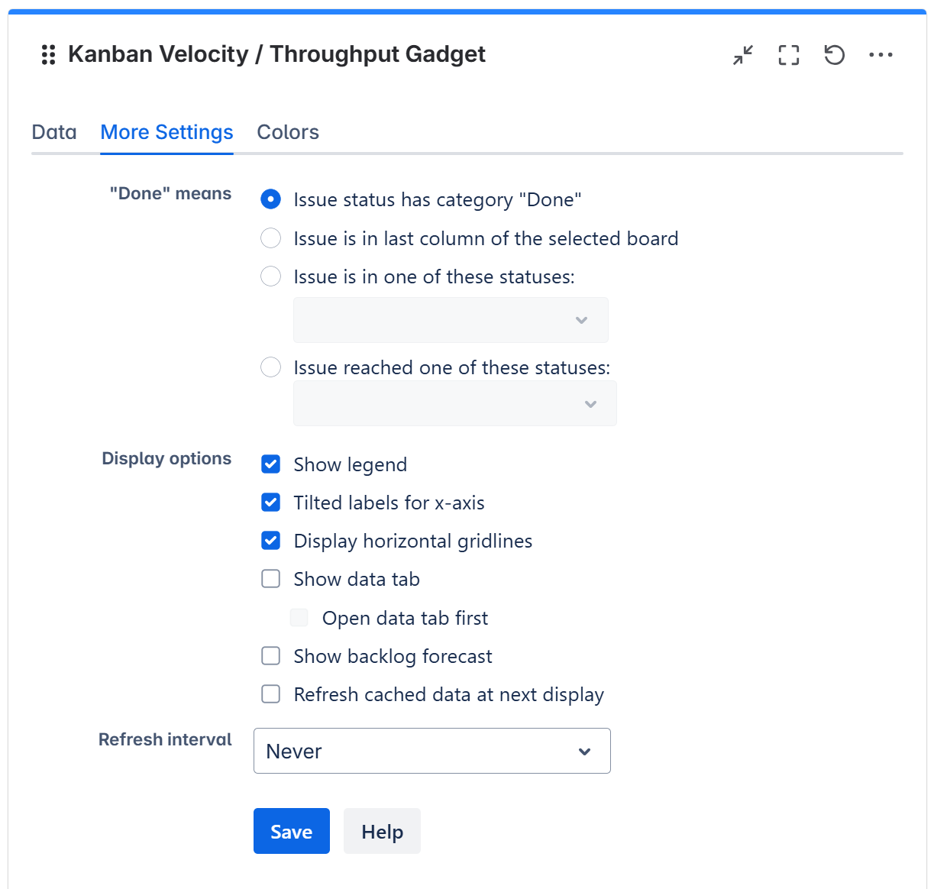Select 'Issue reached one of these statuses'
Image resolution: width=934 pixels, height=889 pixels.
pos(271,367)
